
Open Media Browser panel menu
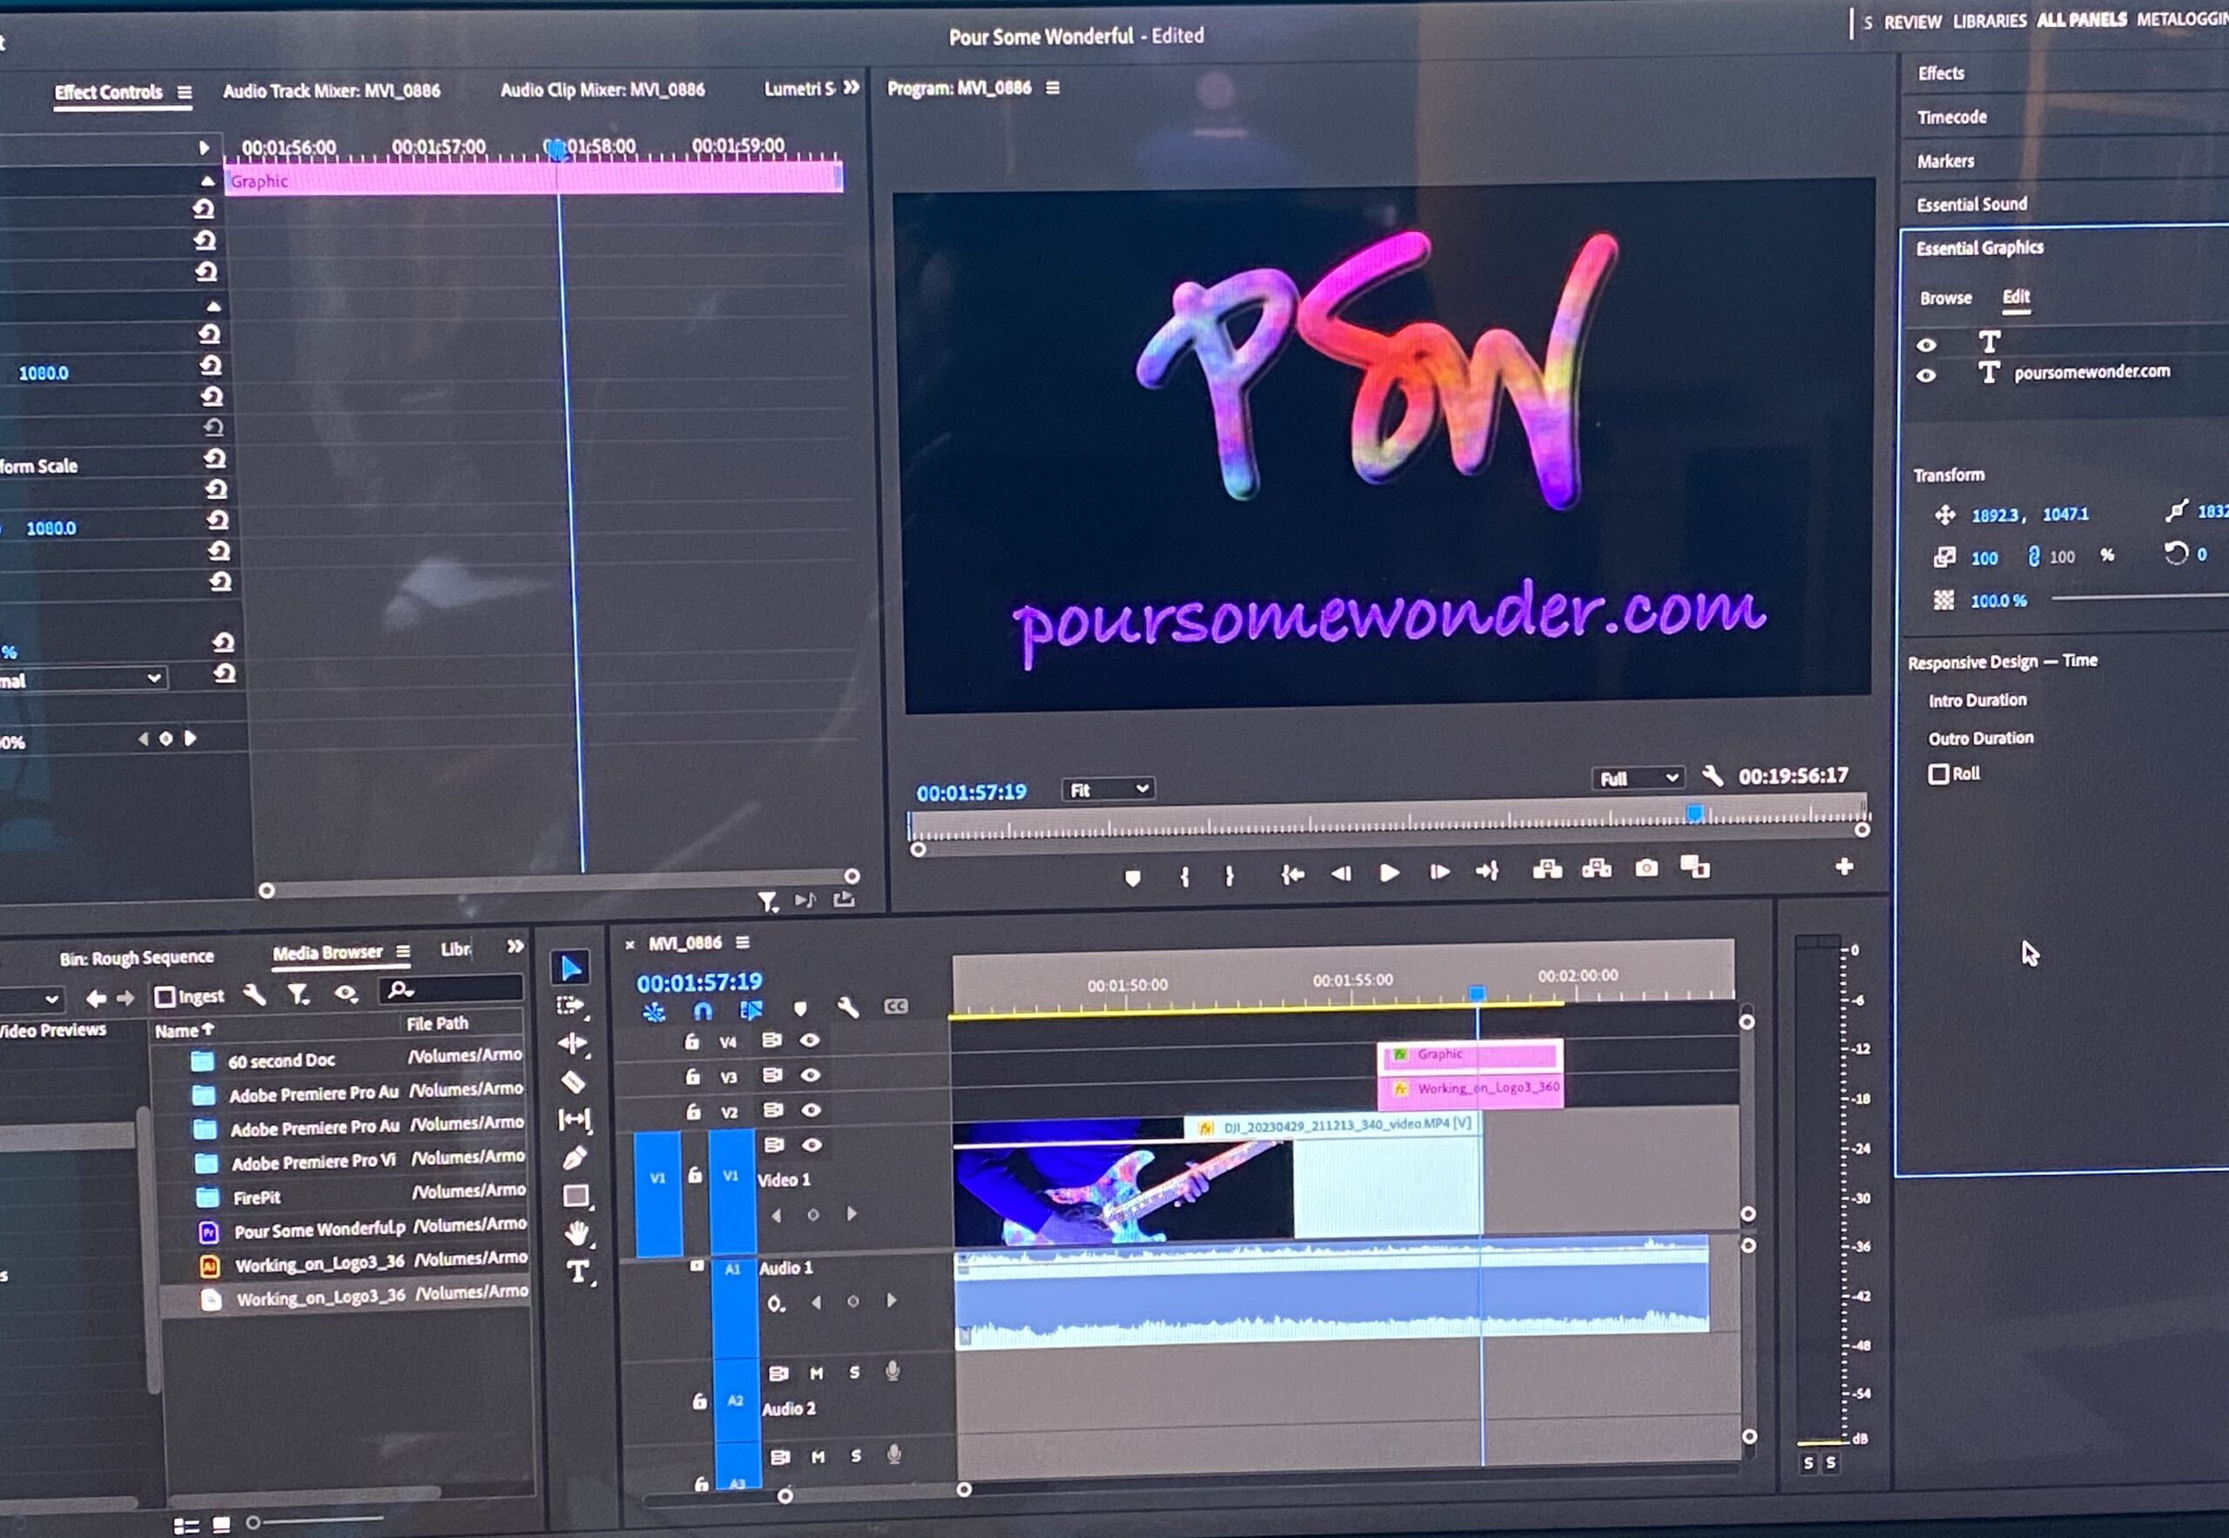402,952
